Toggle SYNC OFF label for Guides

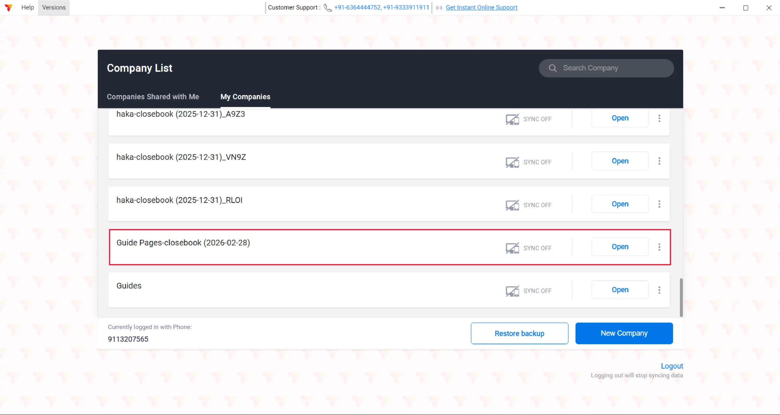click(537, 291)
